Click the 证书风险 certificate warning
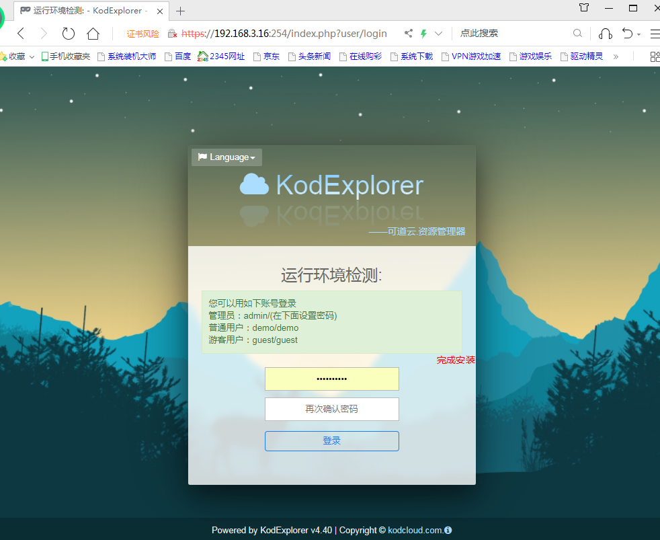 (x=143, y=34)
